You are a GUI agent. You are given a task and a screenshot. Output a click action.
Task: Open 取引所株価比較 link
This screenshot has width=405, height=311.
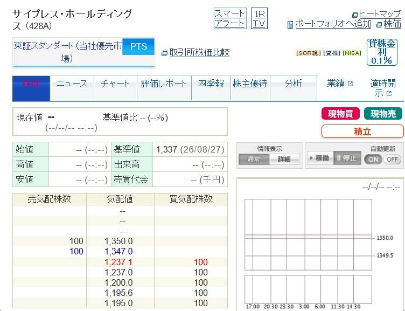199,52
